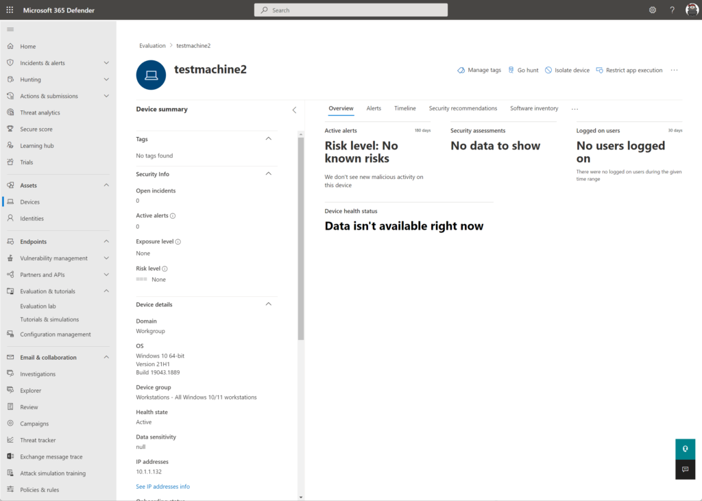Collapse the Tags section
Viewport: 702px width, 501px height.
click(x=269, y=139)
